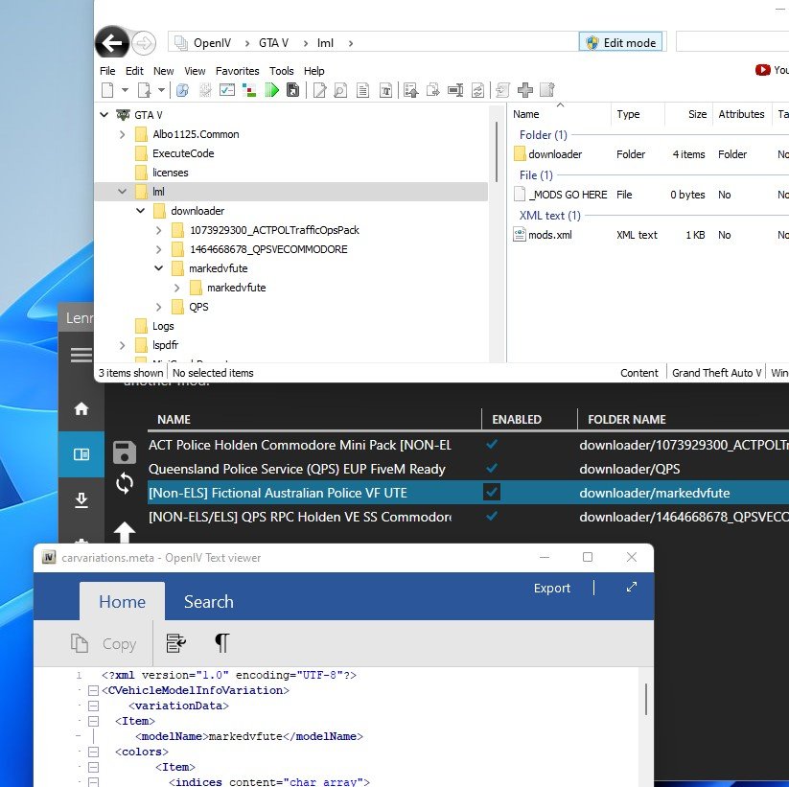The image size is (789, 787).
Task: Click the Edit mode button
Action: pyautogui.click(x=620, y=43)
